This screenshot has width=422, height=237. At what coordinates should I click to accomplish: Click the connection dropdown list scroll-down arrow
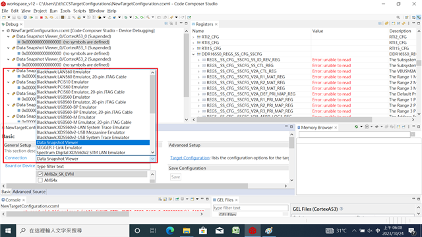click(152, 152)
